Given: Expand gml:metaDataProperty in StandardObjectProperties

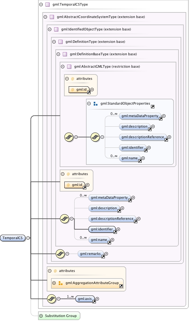Looking at the screenshot, I should coord(164,116).
